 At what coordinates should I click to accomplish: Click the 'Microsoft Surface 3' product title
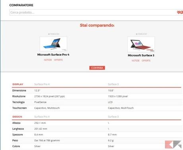(141, 55)
